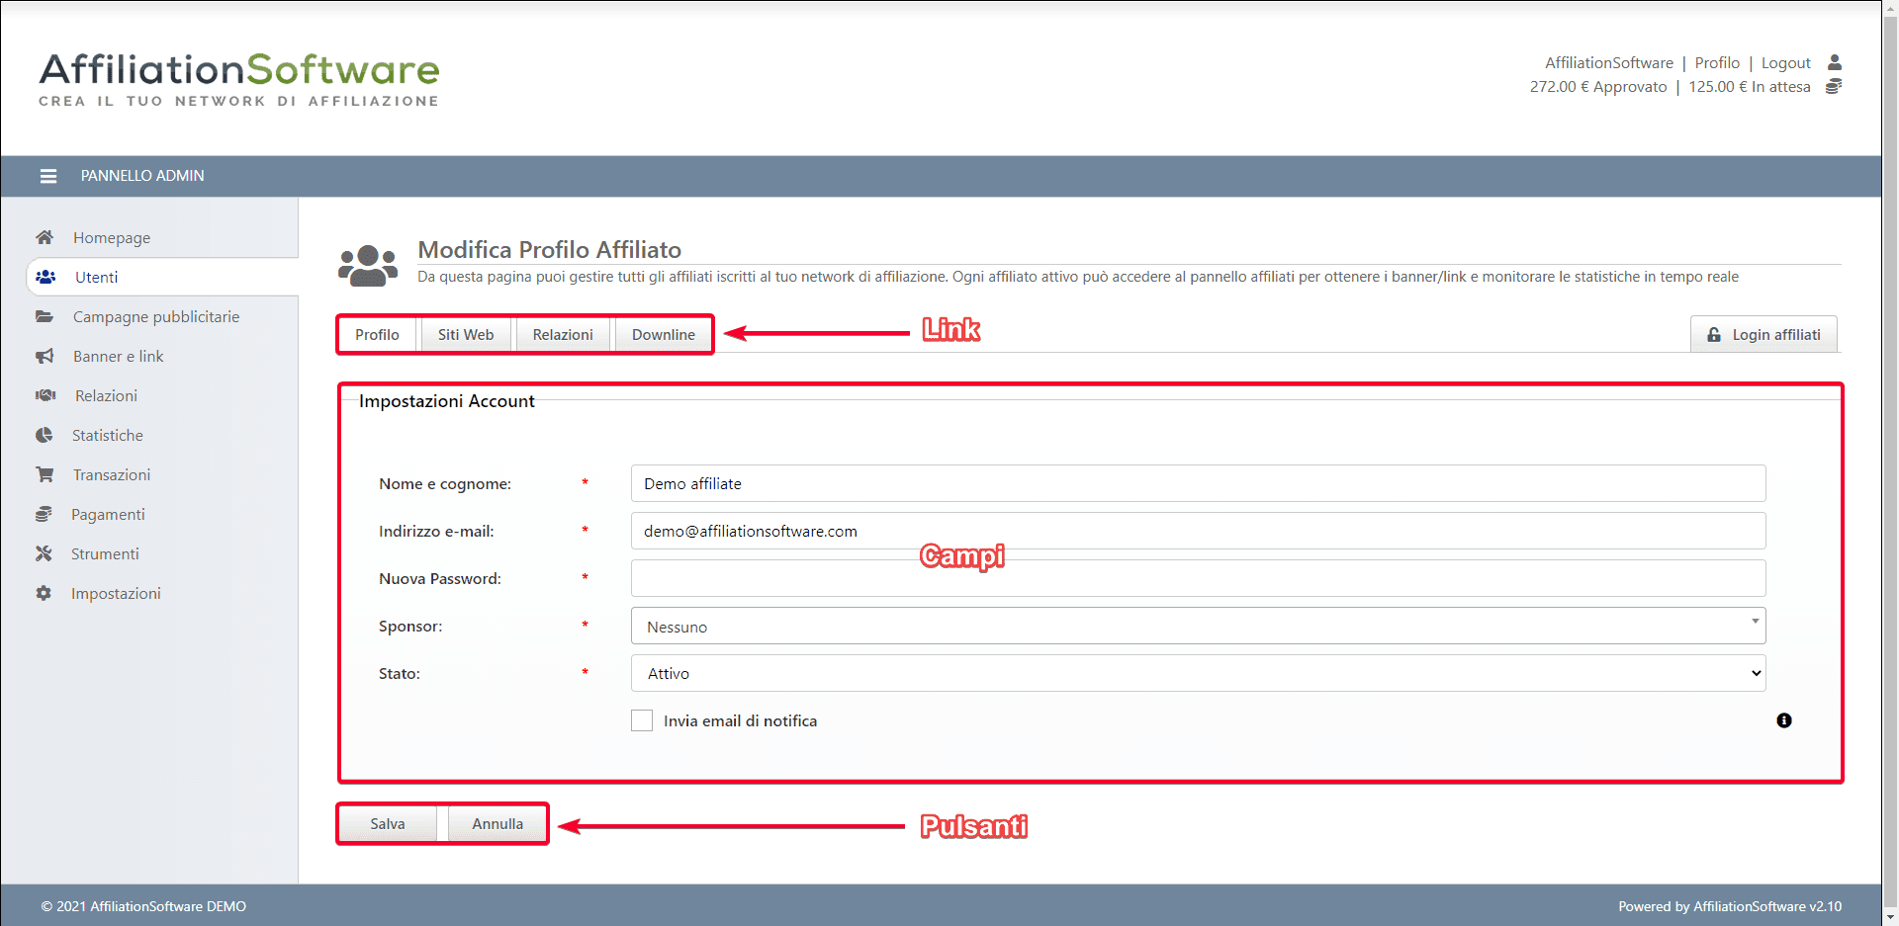Click the Strumenti tools icon
Screen dimensions: 1899x926
click(x=44, y=553)
